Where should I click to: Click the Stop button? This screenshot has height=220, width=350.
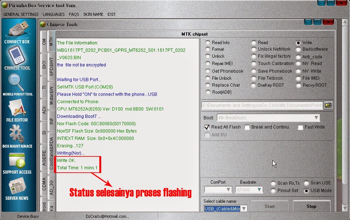(311, 206)
